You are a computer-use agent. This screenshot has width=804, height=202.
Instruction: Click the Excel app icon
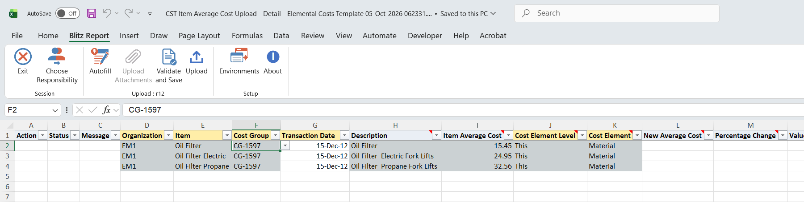13,13
